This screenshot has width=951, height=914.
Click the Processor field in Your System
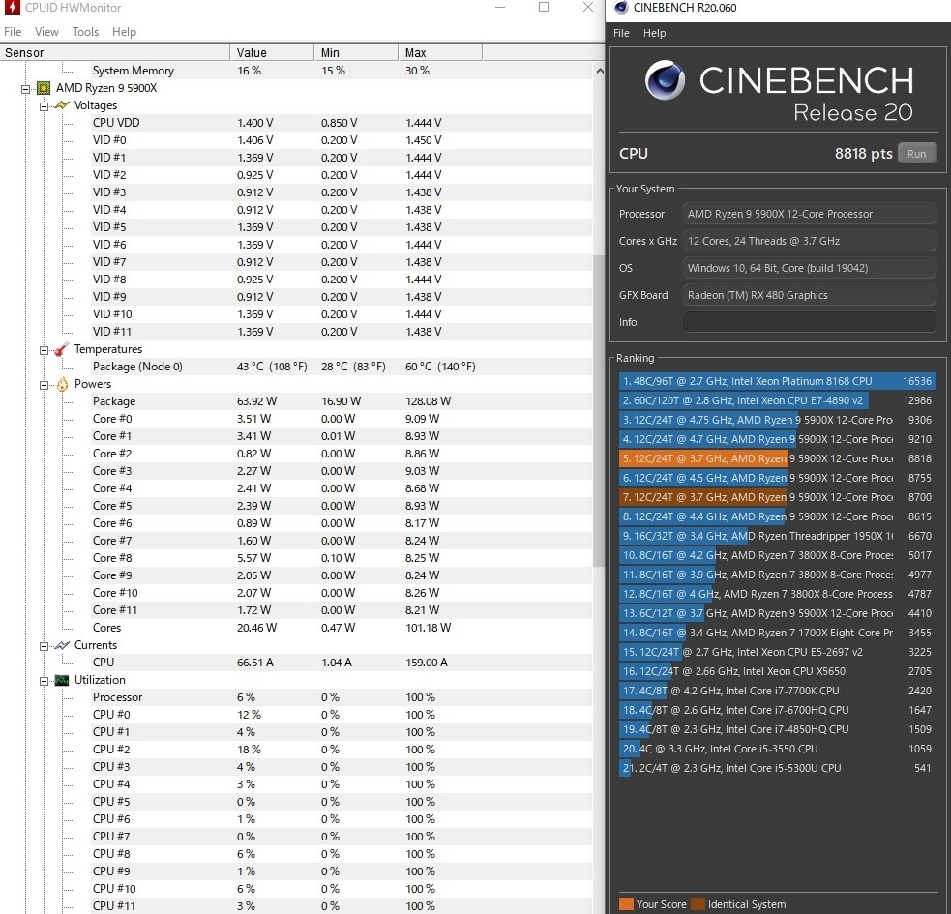pos(809,214)
